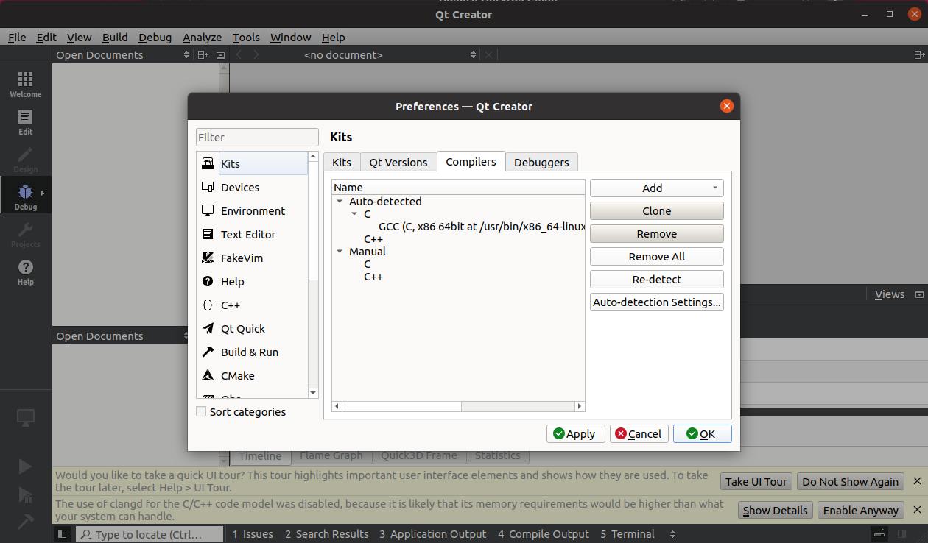
Task: Open FakeVim preferences category
Action: pyautogui.click(x=241, y=258)
